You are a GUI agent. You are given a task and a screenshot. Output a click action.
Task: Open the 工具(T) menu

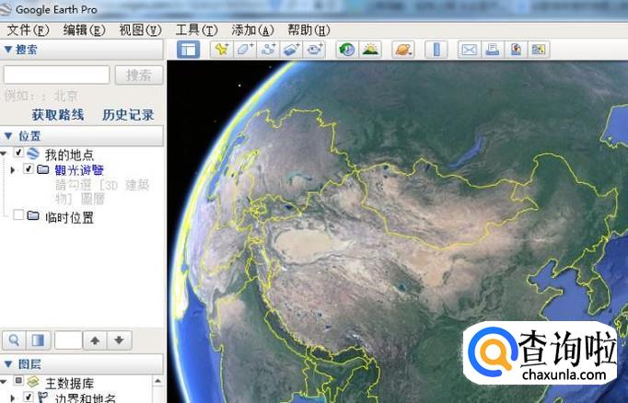[x=196, y=30]
